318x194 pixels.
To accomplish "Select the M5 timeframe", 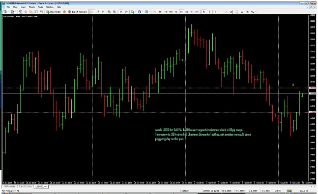I will pos(160,12).
